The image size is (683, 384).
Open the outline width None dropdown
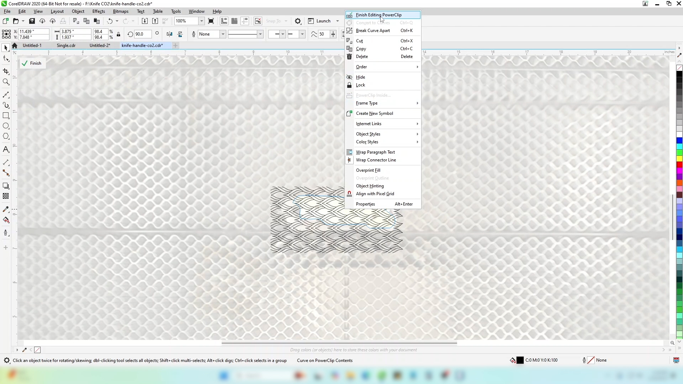(223, 34)
